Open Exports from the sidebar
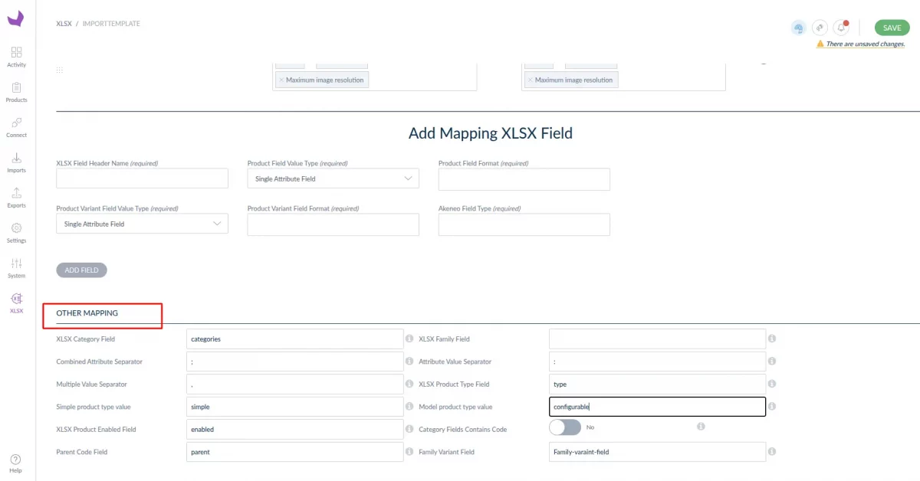 tap(16, 197)
